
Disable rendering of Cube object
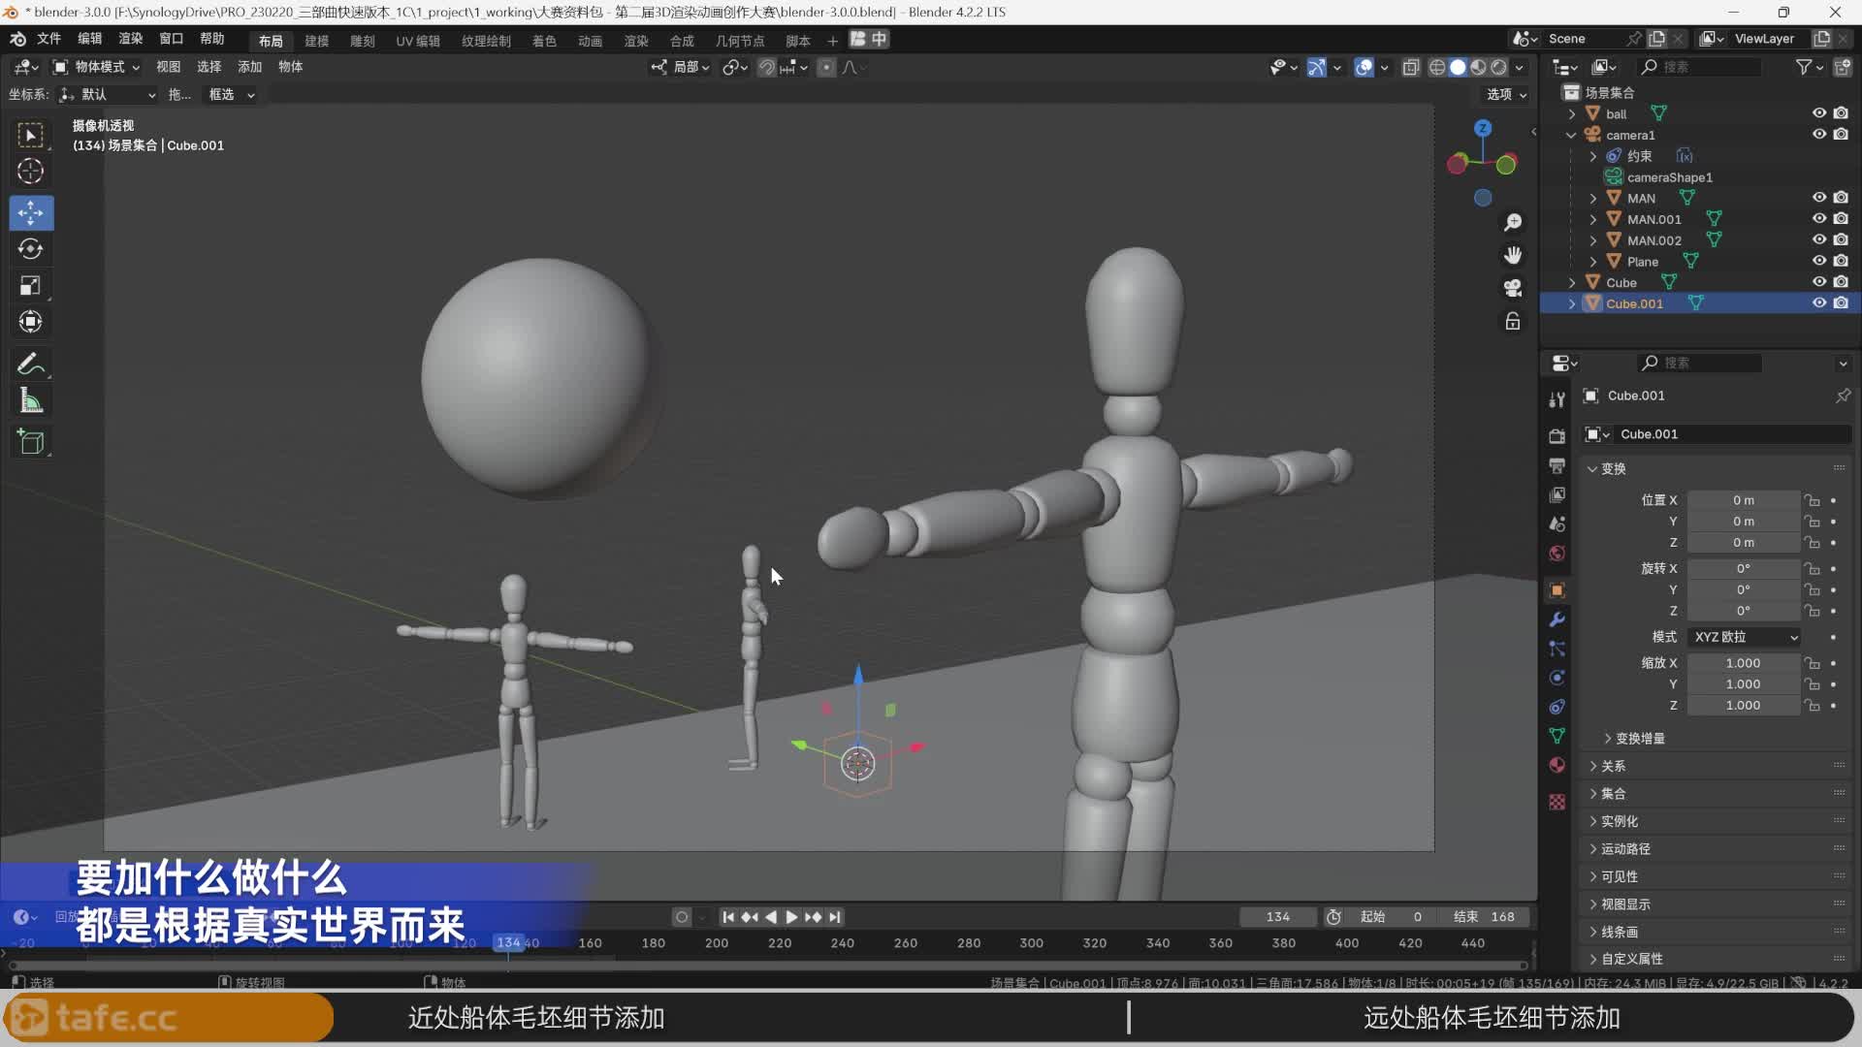1841,282
